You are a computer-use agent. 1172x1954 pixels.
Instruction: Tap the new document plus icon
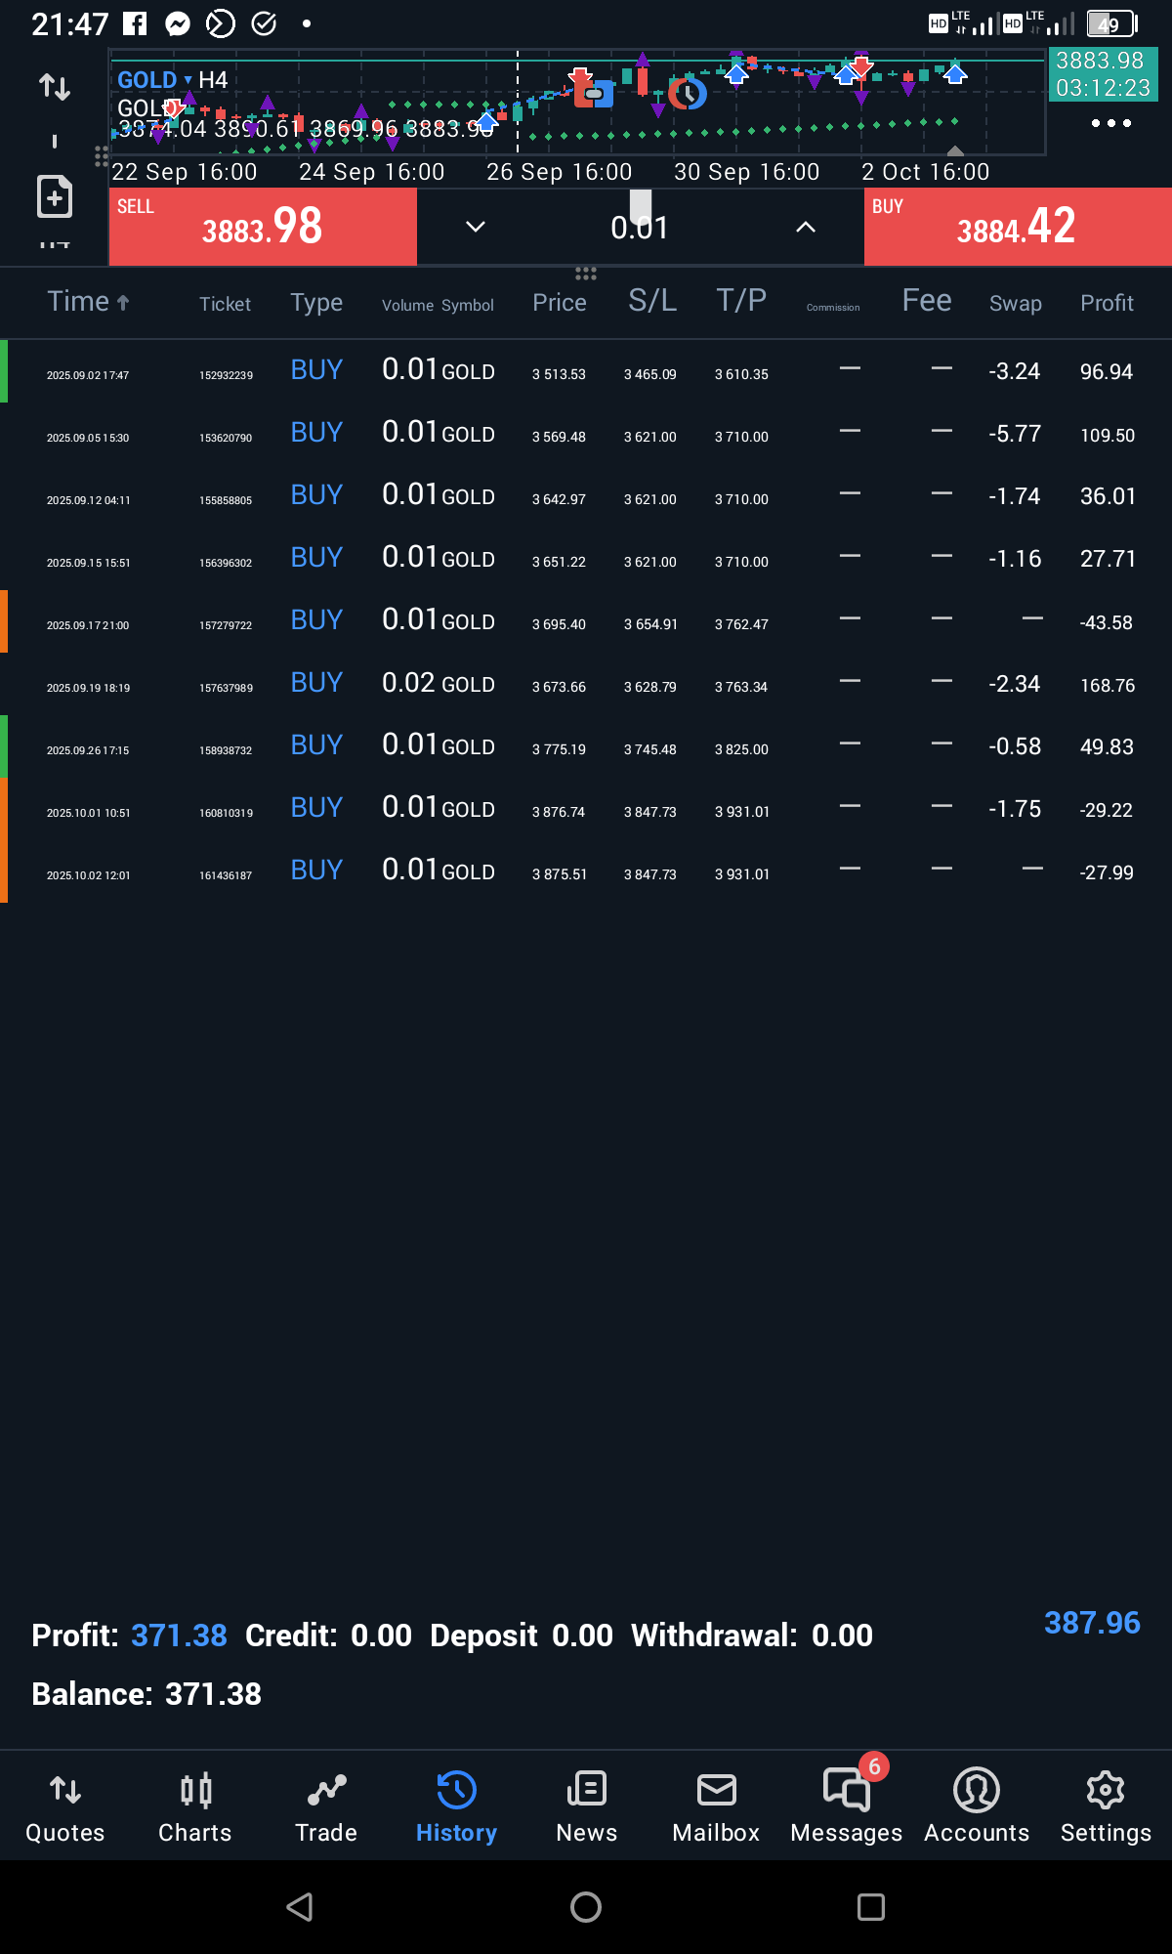tap(55, 196)
